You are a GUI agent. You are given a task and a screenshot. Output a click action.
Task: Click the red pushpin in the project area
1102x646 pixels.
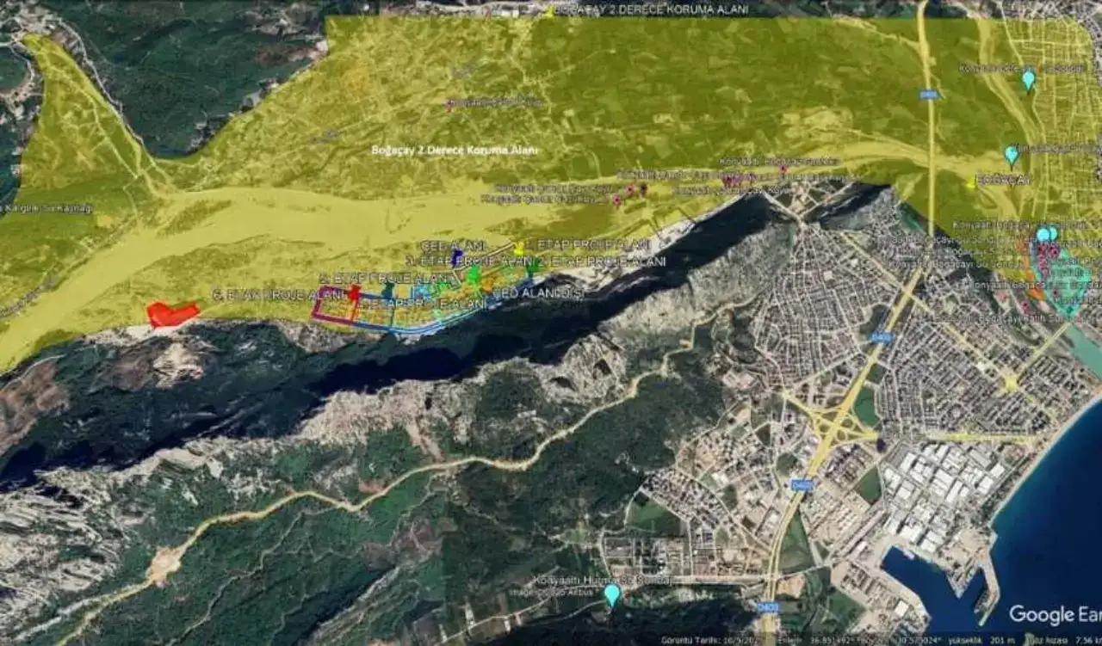pos(354,291)
